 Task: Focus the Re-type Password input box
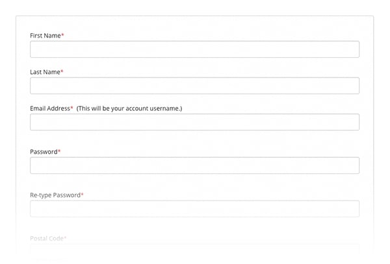194,208
